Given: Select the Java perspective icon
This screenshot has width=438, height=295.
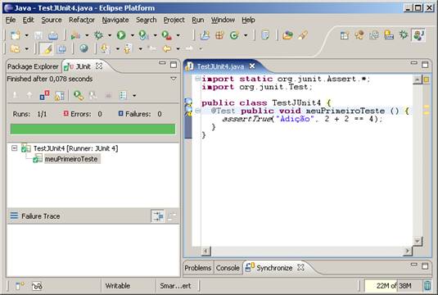Looking at the screenshot, I should tap(418, 35).
